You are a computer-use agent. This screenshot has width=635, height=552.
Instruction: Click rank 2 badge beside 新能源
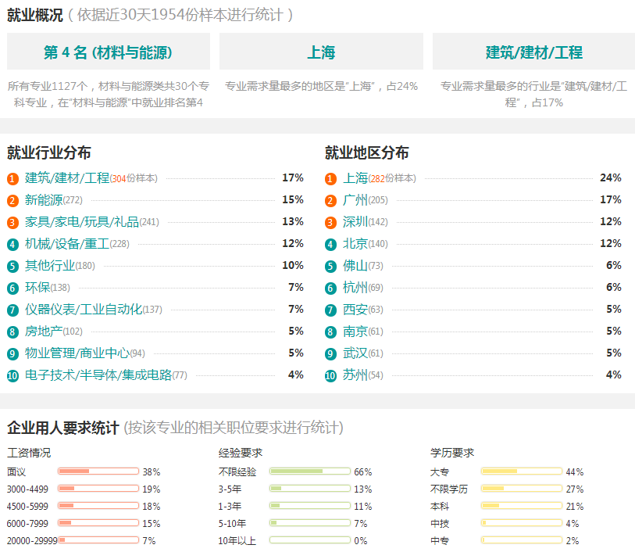tap(12, 201)
